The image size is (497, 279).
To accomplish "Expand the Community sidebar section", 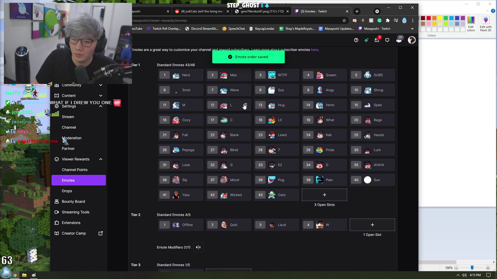I will [101, 85].
